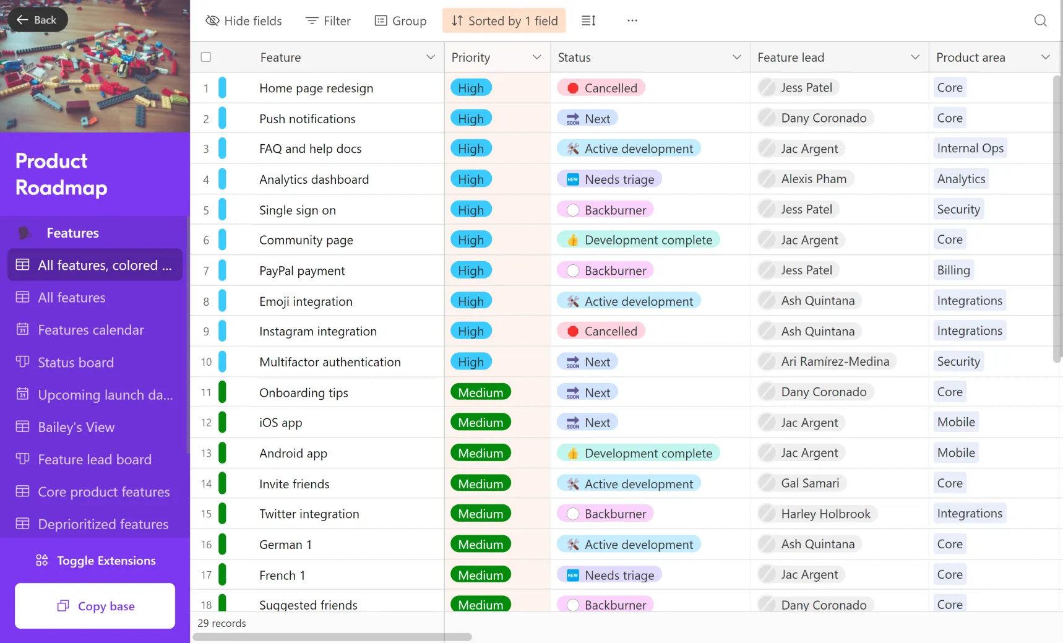
Task: Adjust row height via the row height icon
Action: pos(588,20)
